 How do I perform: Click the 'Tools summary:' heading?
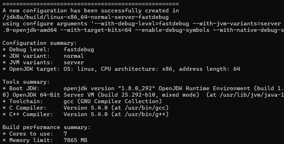pos(26,82)
